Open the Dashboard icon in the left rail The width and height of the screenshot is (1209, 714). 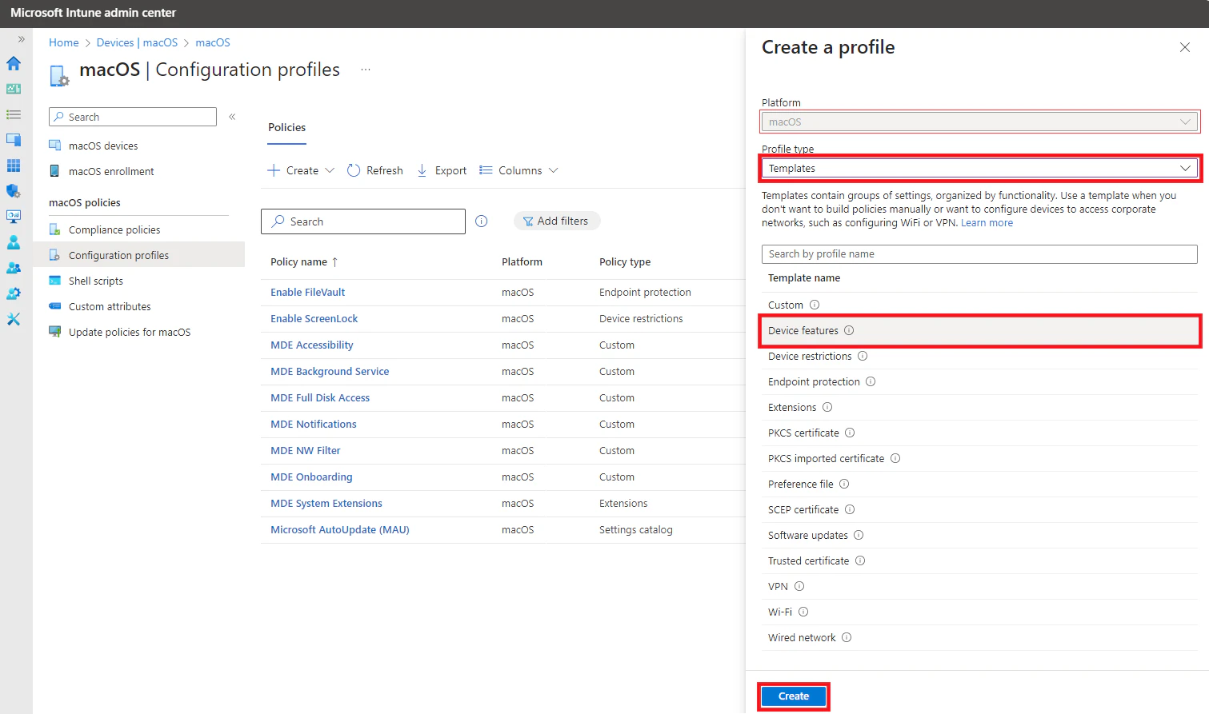click(x=14, y=89)
